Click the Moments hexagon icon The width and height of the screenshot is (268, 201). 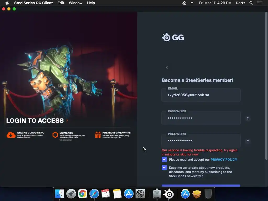(x=55, y=135)
